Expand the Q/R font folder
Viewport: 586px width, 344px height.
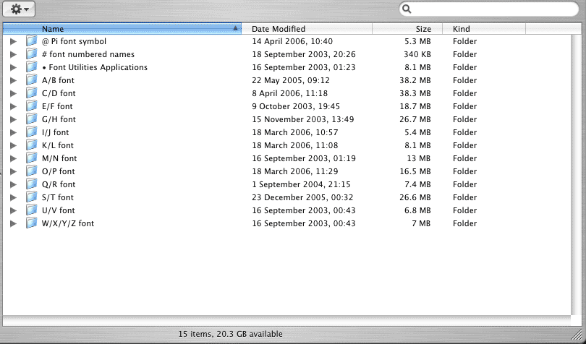click(14, 184)
